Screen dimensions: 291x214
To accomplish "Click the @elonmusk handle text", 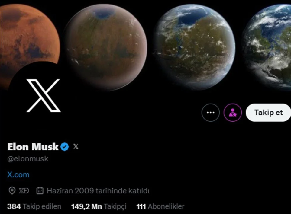I will 28,159.
